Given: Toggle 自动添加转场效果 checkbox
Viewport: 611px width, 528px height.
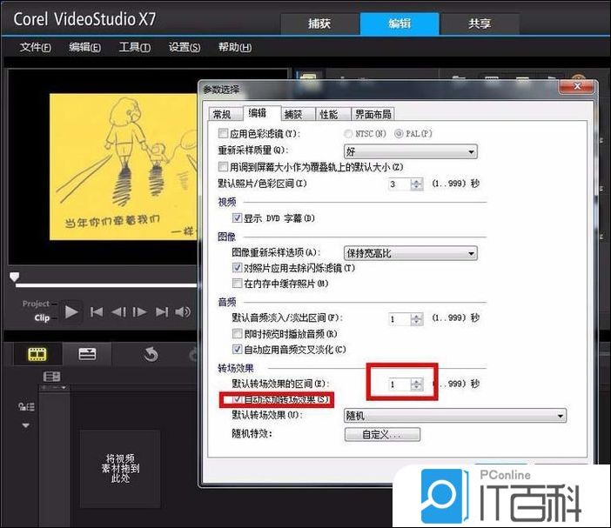Looking at the screenshot, I should point(237,399).
